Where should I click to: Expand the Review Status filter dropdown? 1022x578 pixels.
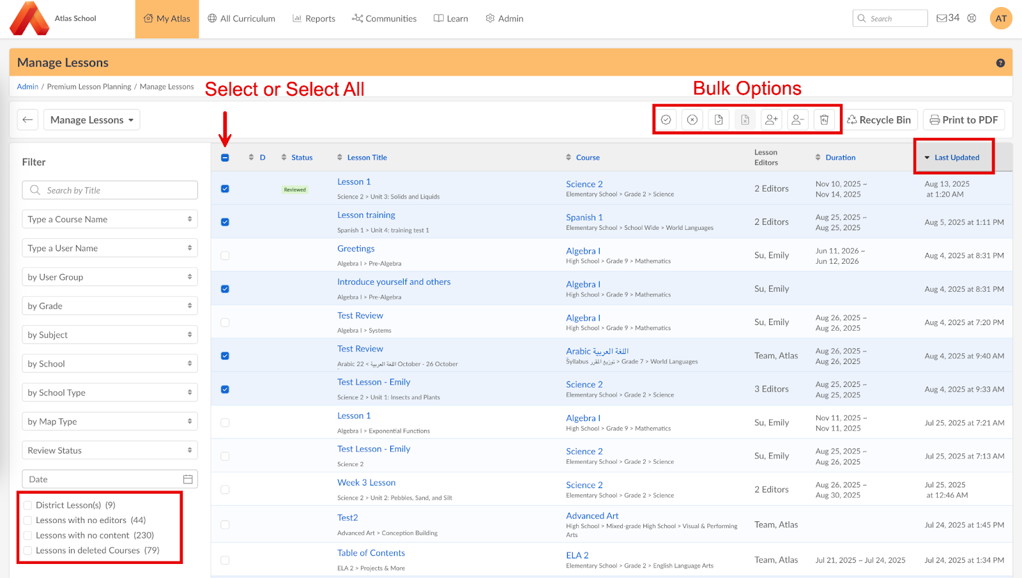coord(109,450)
